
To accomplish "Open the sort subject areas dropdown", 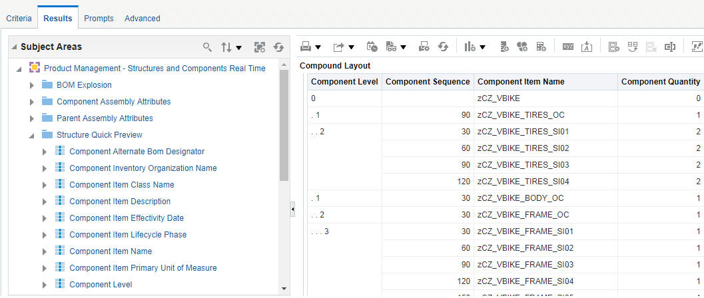I will pyautogui.click(x=231, y=47).
